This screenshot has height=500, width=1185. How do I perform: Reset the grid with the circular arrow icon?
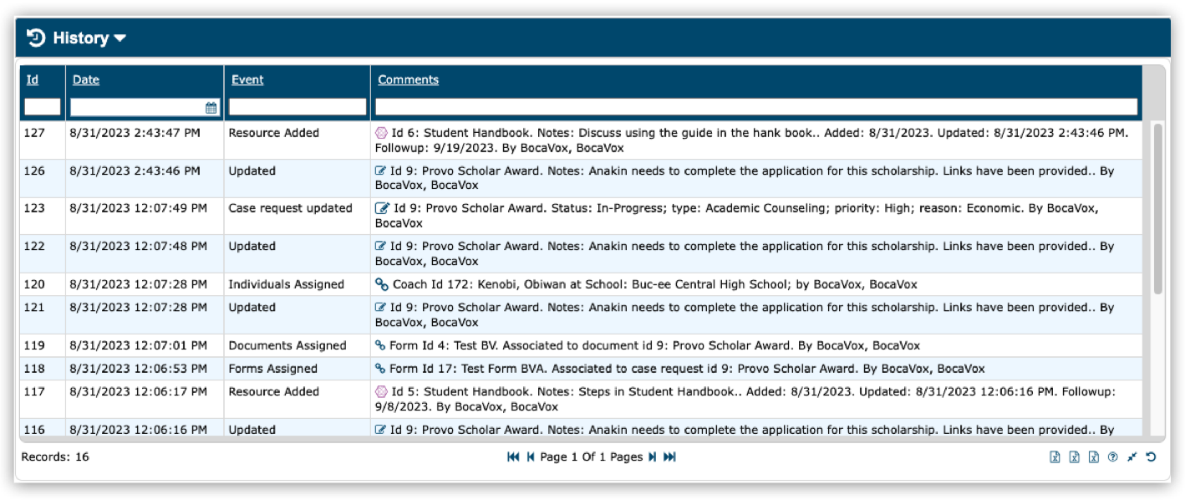point(1151,457)
